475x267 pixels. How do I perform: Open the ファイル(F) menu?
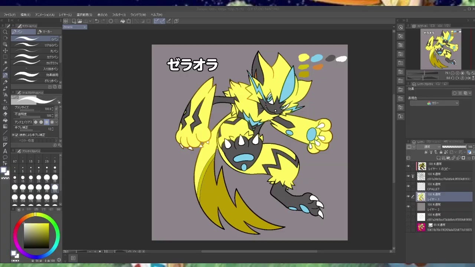pyautogui.click(x=10, y=15)
